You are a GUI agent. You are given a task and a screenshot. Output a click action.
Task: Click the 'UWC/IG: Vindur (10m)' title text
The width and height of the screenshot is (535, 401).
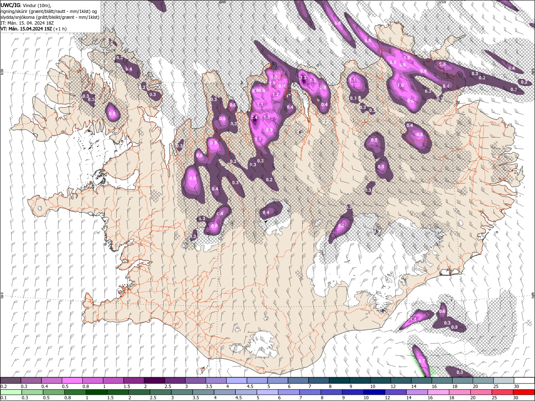pos(26,5)
